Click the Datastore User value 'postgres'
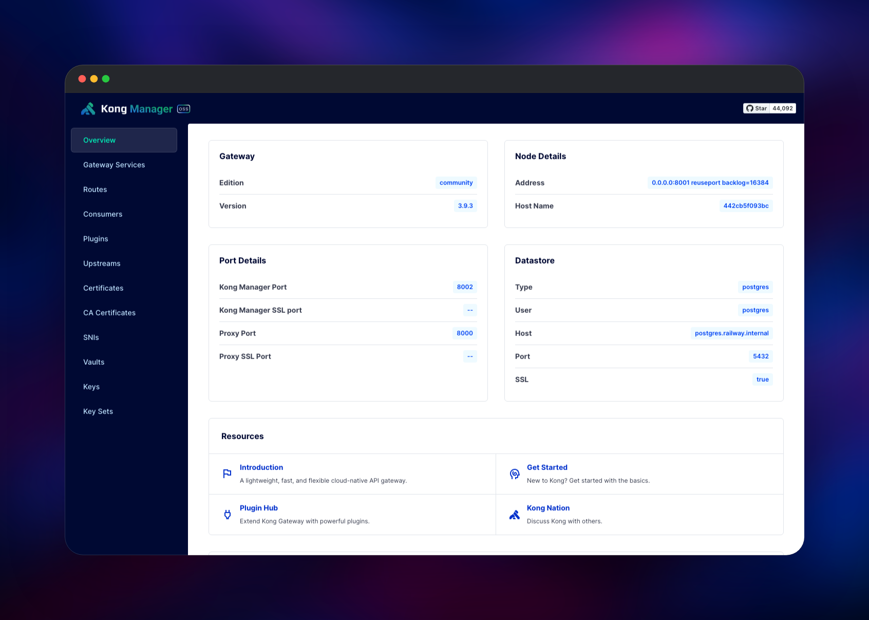This screenshot has height=620, width=869. [x=755, y=310]
